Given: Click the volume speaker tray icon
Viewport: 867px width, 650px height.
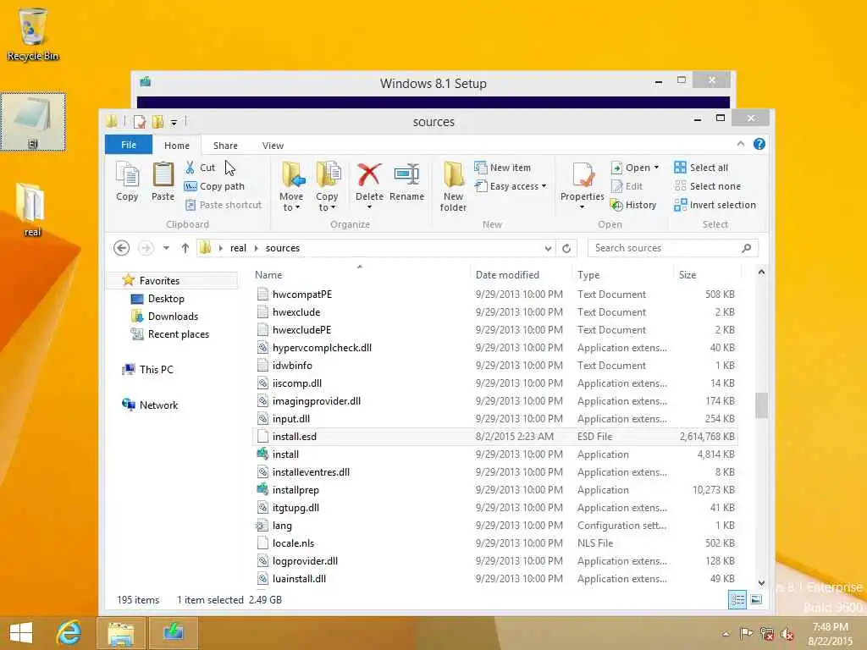Looking at the screenshot, I should coord(787,633).
